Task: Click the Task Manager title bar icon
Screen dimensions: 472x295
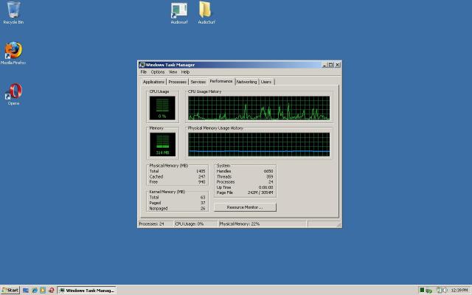Action: pos(142,65)
